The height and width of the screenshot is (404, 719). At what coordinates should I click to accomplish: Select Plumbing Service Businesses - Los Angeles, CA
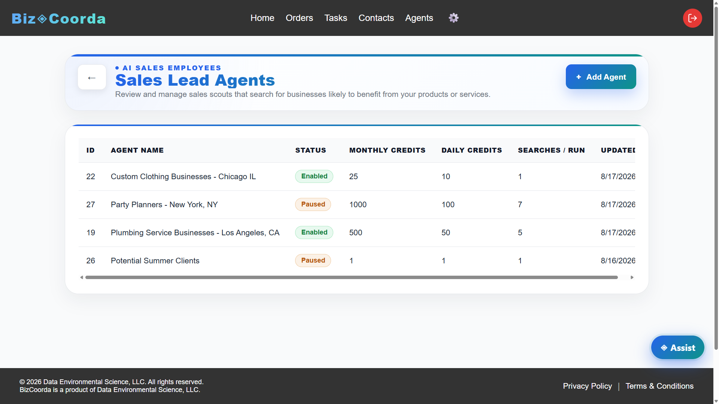point(195,233)
